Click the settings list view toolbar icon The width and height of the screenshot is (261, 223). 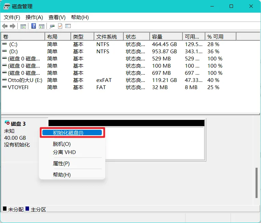68,26
